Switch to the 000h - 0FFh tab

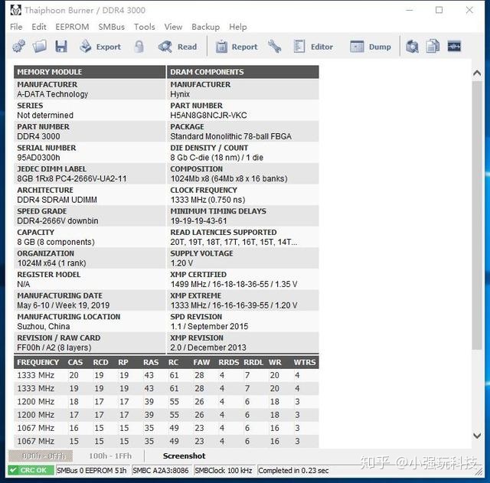(41, 456)
